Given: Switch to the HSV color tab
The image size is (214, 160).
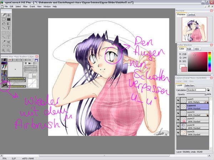Looking at the screenshot, I should [197, 49].
